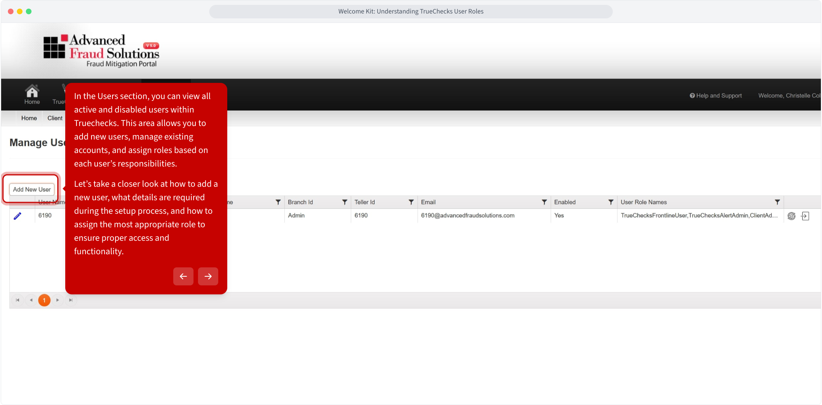Open the Teller Id column filter

pos(411,202)
